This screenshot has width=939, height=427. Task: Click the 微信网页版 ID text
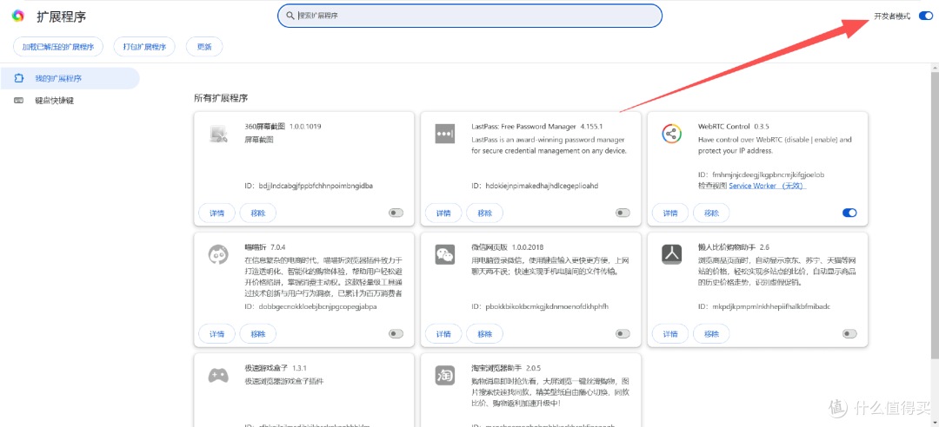pyautogui.click(x=540, y=306)
